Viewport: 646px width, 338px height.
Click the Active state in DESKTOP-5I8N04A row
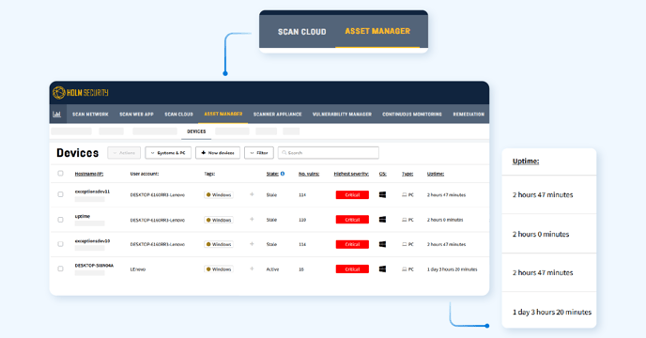coord(272,269)
